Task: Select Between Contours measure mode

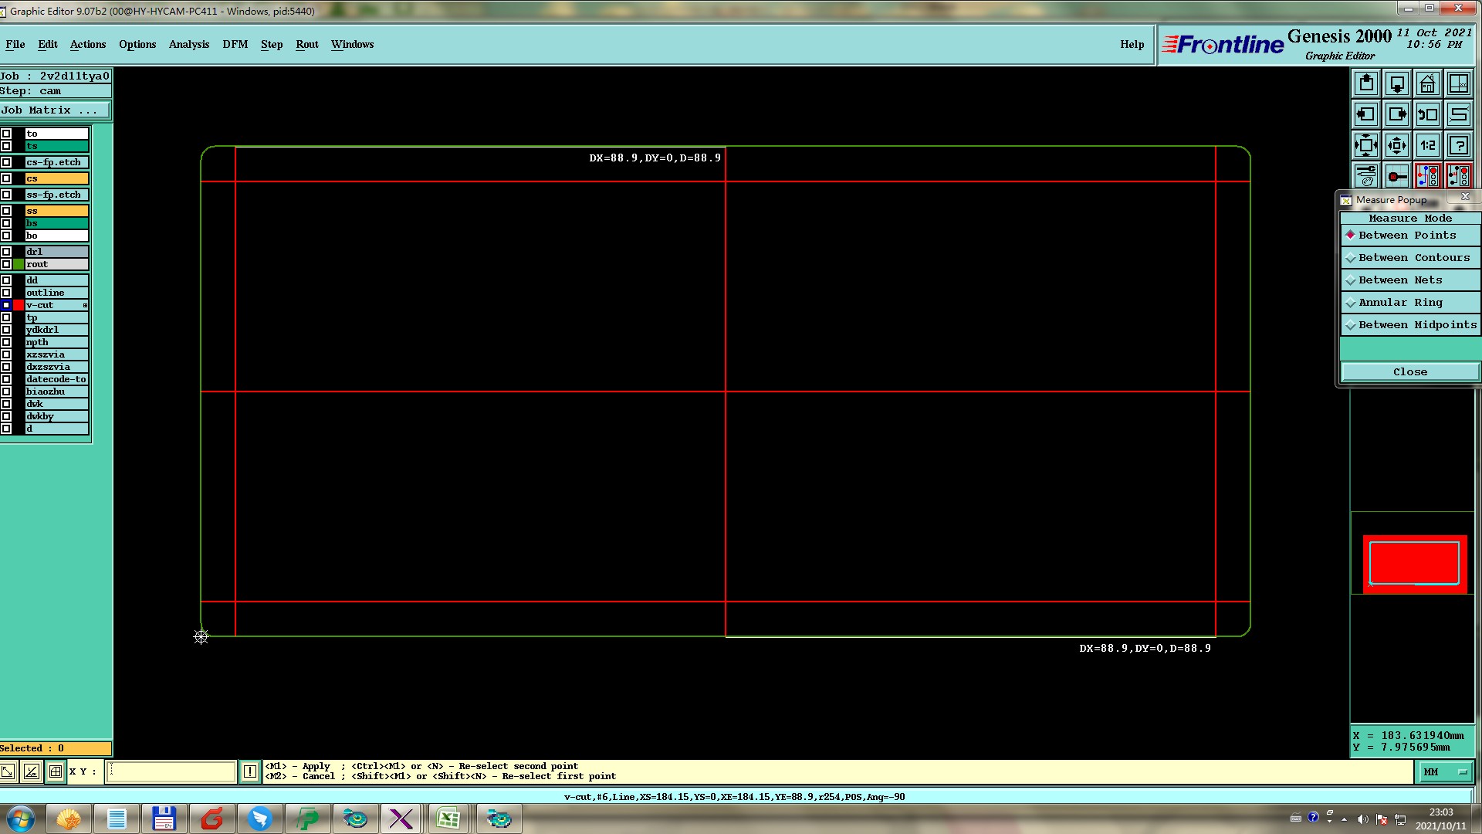Action: point(1413,258)
